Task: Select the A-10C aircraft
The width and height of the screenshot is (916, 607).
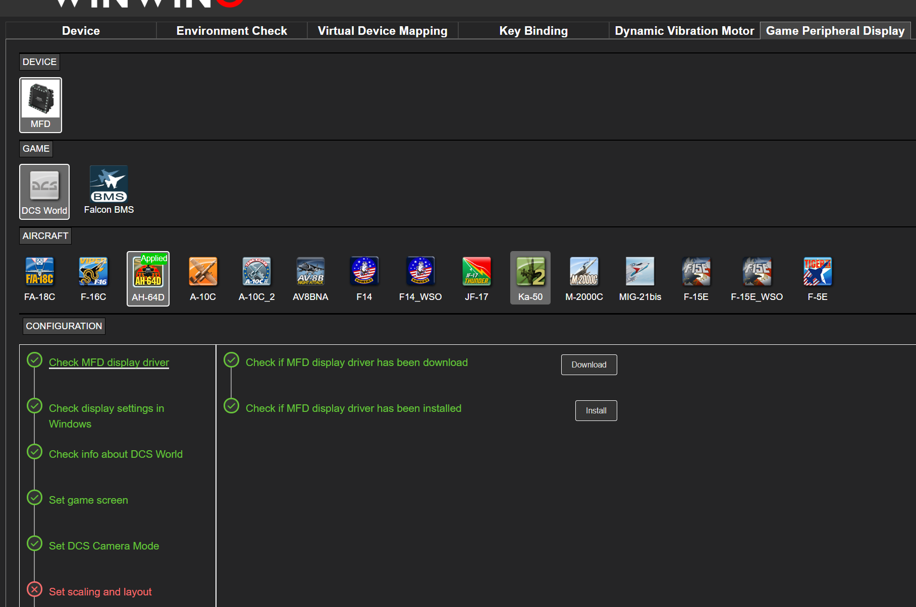Action: tap(203, 279)
